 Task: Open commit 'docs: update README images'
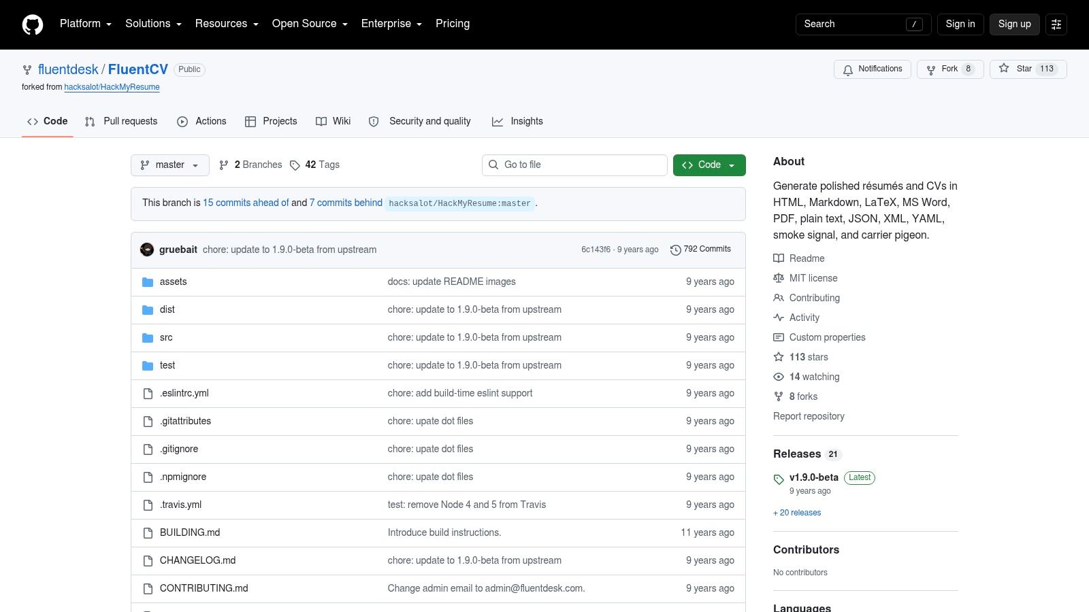pyautogui.click(x=452, y=282)
